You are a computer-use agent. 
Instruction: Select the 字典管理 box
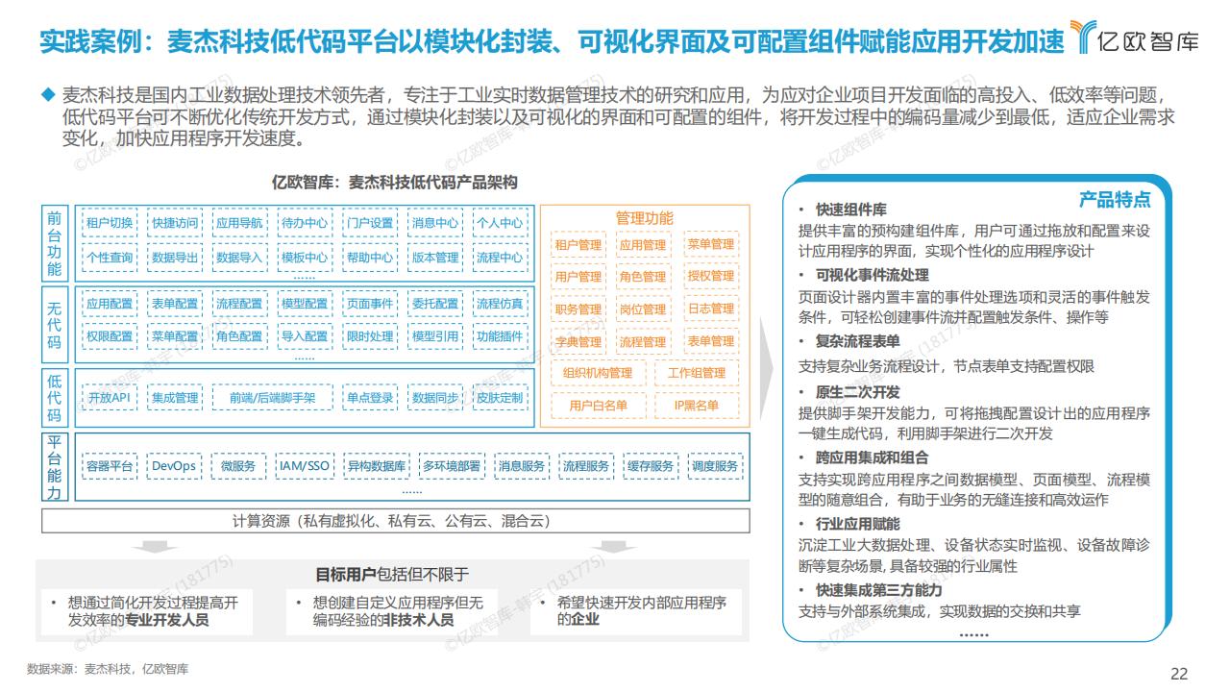click(x=578, y=341)
